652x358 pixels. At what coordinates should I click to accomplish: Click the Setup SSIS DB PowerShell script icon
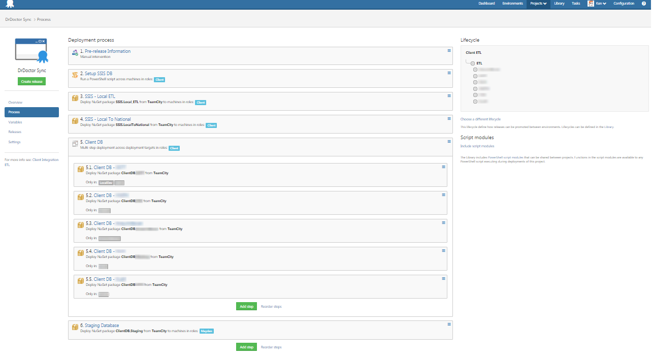click(75, 75)
